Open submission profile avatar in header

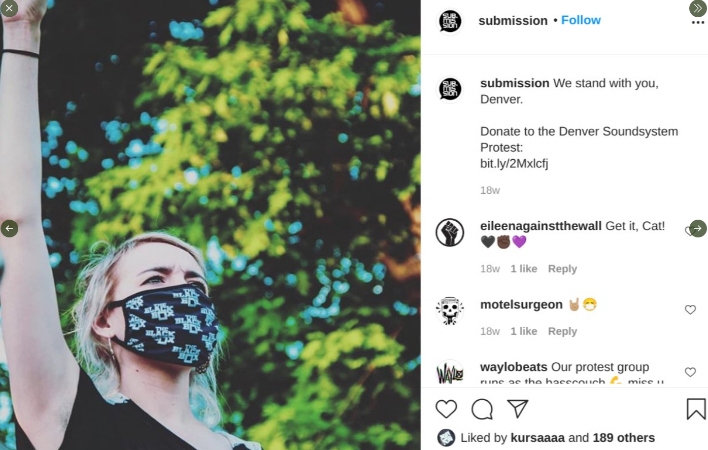coord(450,22)
